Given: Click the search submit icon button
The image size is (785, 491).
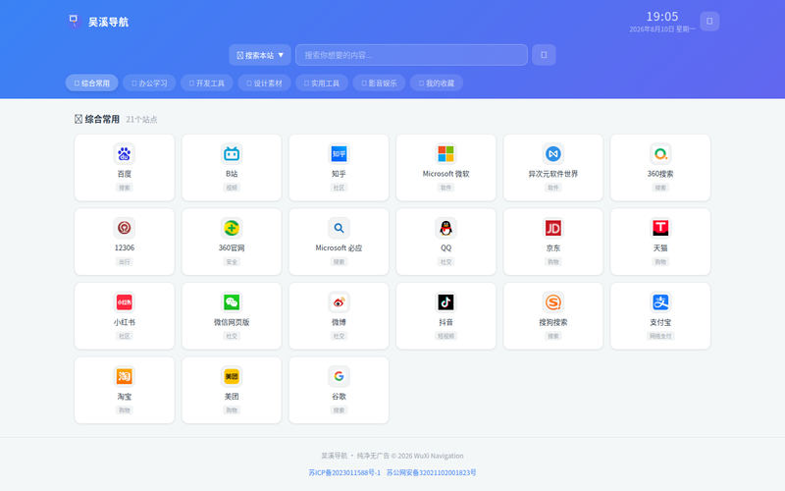Looking at the screenshot, I should 544,55.
